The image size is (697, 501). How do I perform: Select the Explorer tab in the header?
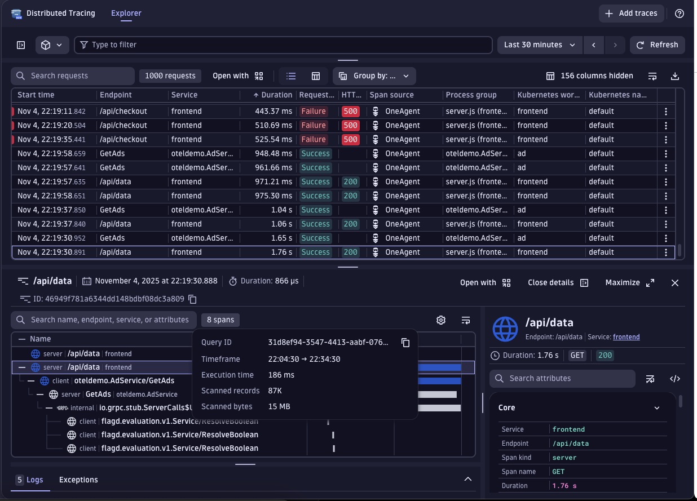[126, 13]
